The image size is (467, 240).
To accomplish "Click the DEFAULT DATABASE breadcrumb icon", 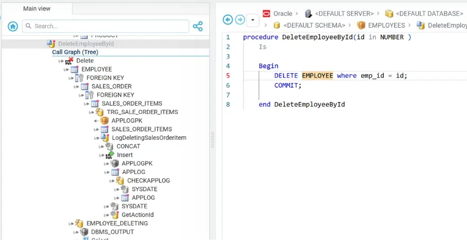I will click(x=389, y=13).
